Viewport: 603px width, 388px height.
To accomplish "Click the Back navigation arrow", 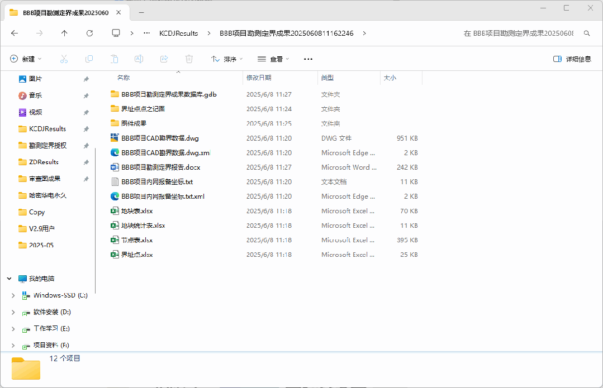I will tap(15, 33).
